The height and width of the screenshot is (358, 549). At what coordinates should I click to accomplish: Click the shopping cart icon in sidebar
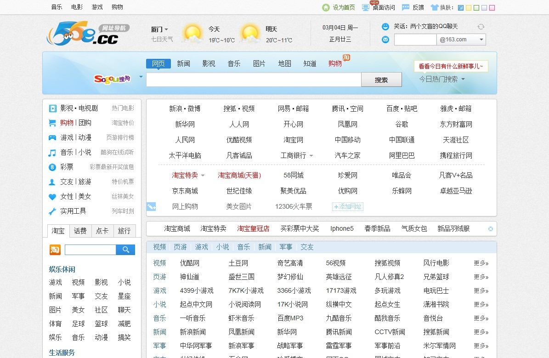click(53, 123)
